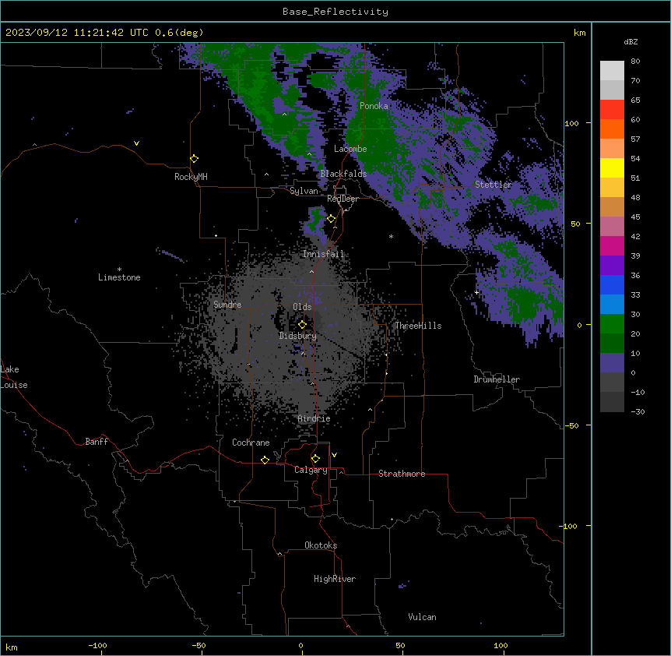The height and width of the screenshot is (656, 671).
Task: Click the yellow diamond marker above RockyMH
Action: 195,159
